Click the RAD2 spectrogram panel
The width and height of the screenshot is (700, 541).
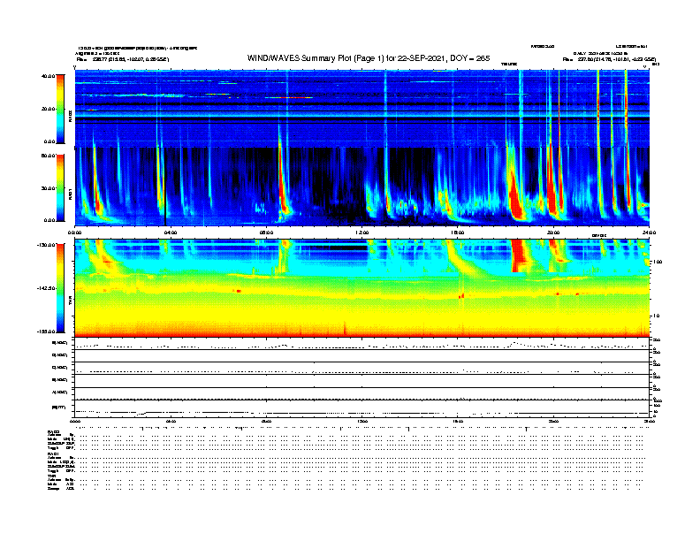362,109
